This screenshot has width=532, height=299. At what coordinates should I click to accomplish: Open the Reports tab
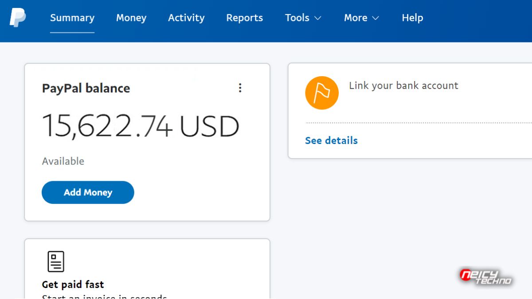pos(245,18)
